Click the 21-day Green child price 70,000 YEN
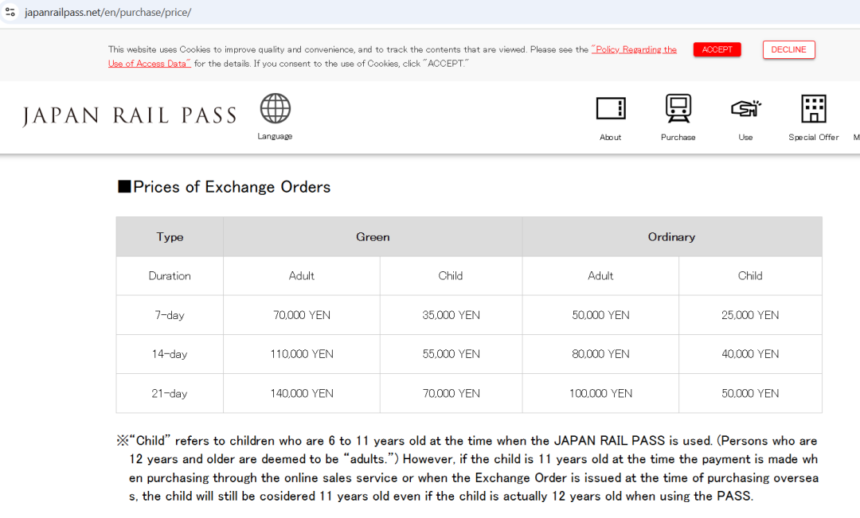This screenshot has height=518, width=860. [451, 394]
